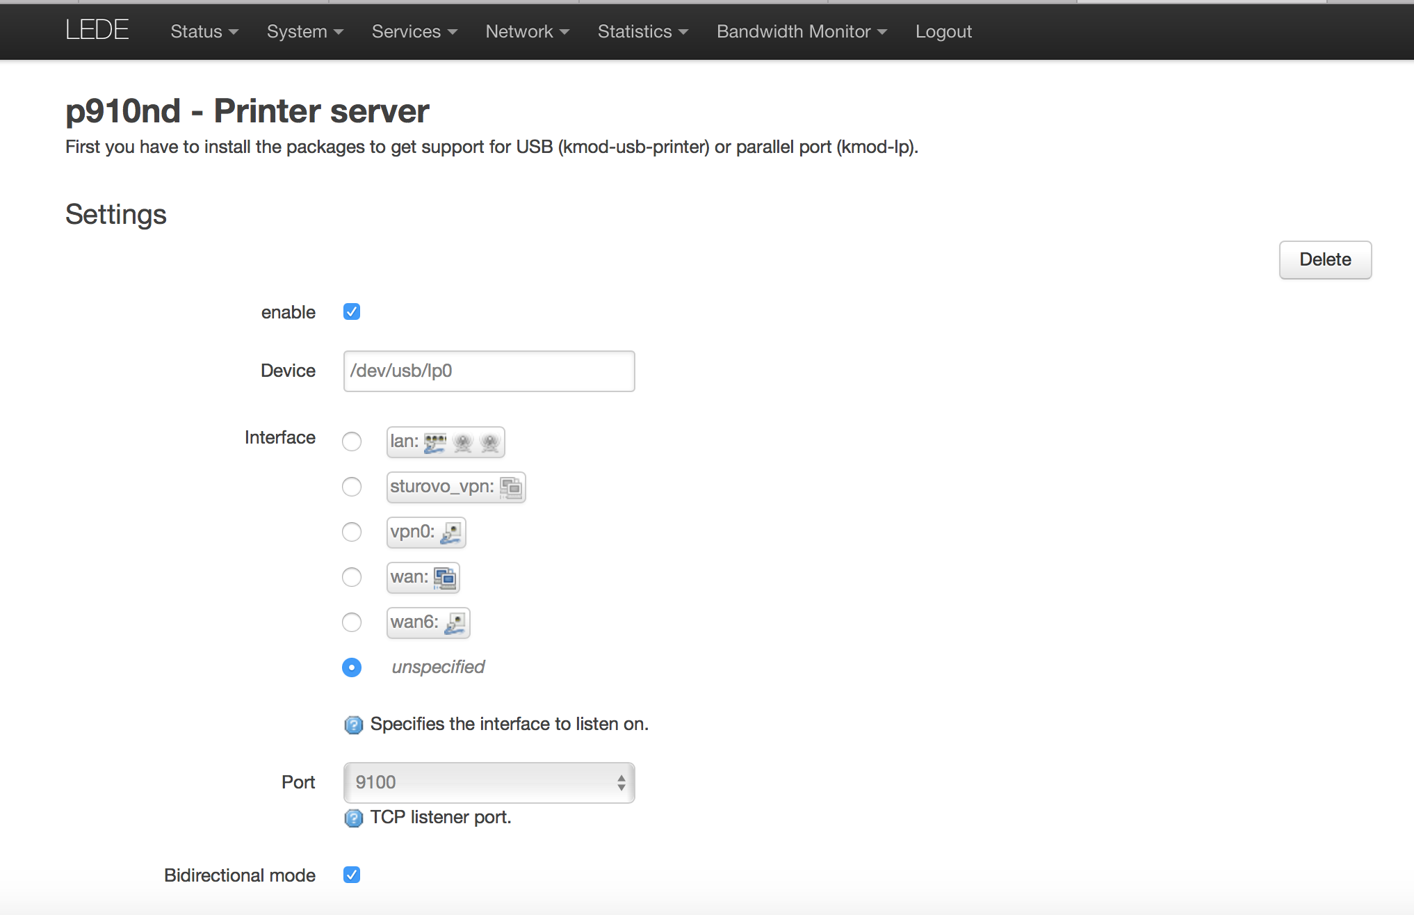1414x915 pixels.
Task: Open the Network menu
Action: [x=527, y=31]
